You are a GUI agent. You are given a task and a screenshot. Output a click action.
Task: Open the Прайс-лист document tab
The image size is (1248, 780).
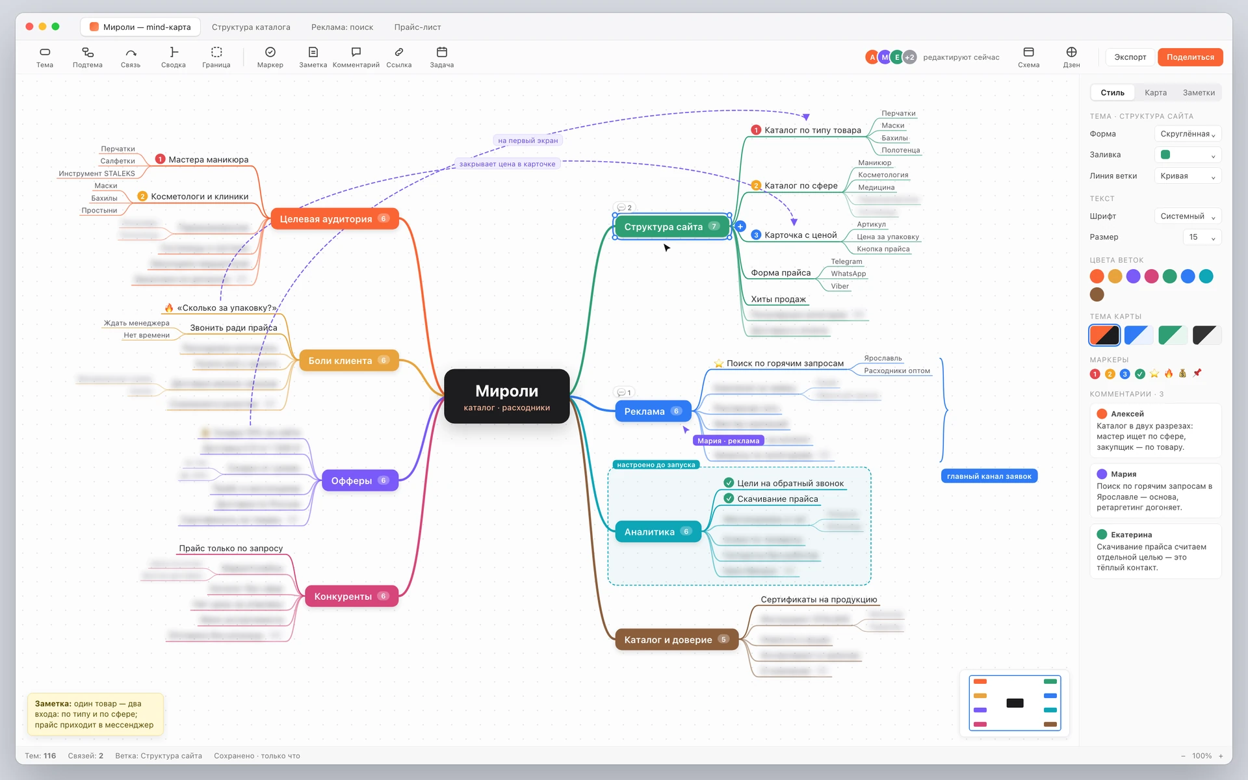point(417,27)
